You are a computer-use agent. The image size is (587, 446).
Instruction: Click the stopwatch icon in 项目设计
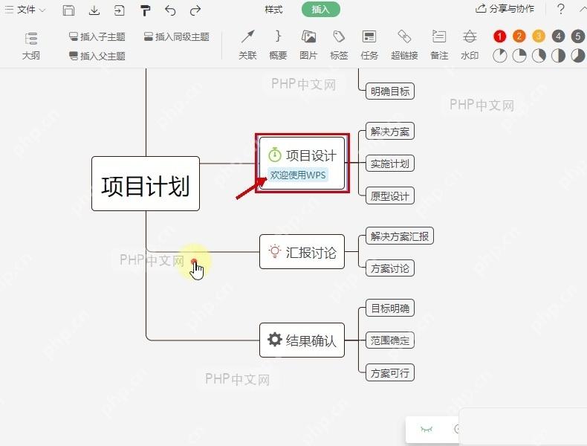pyautogui.click(x=274, y=155)
